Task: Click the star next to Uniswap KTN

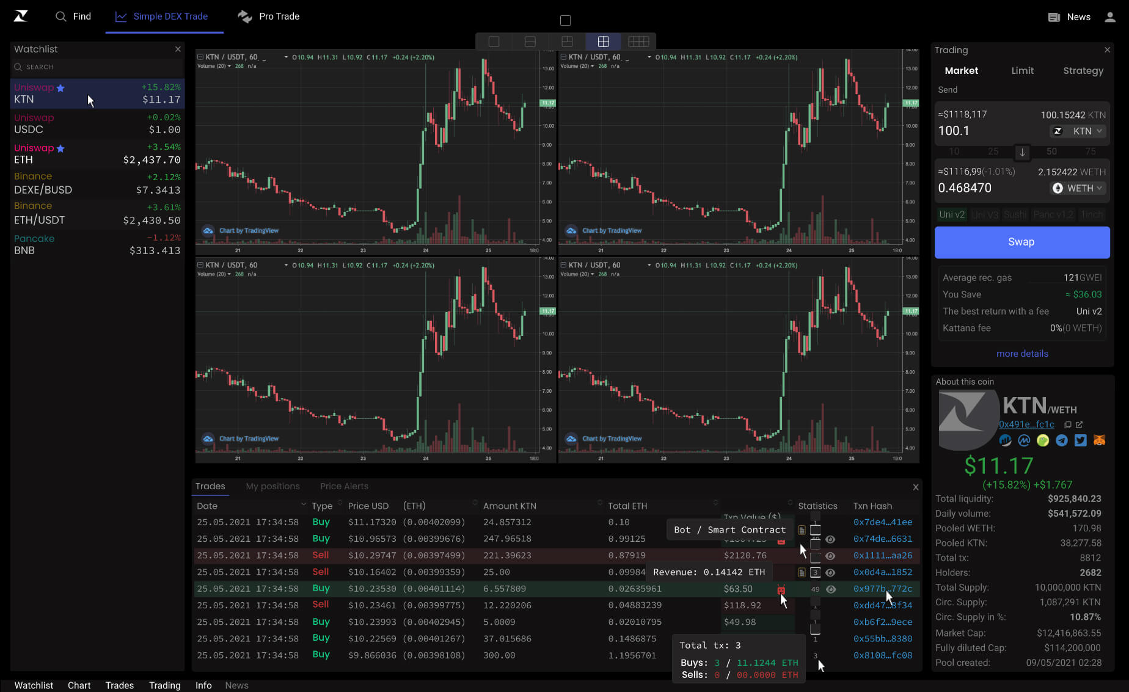Action: [60, 88]
